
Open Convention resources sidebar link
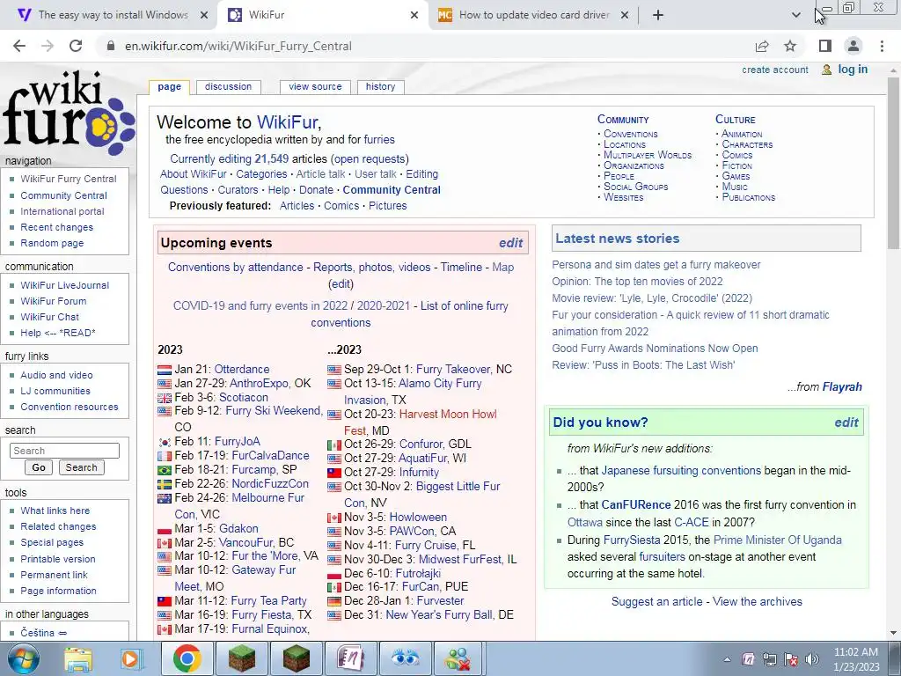click(x=70, y=407)
